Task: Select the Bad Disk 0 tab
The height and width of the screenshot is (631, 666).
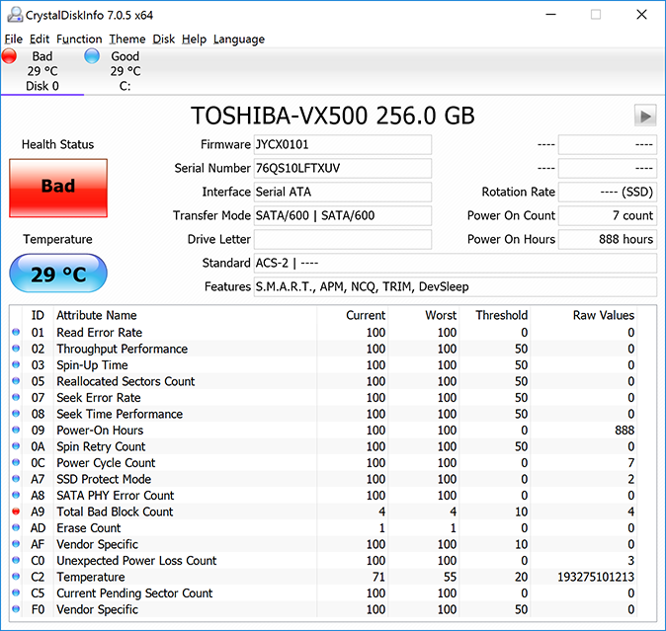Action: point(42,71)
